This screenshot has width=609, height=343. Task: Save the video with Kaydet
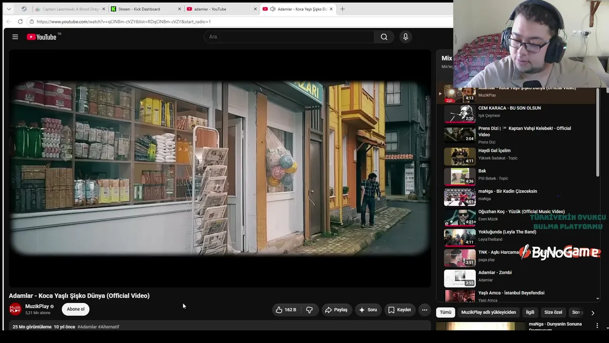click(x=400, y=310)
